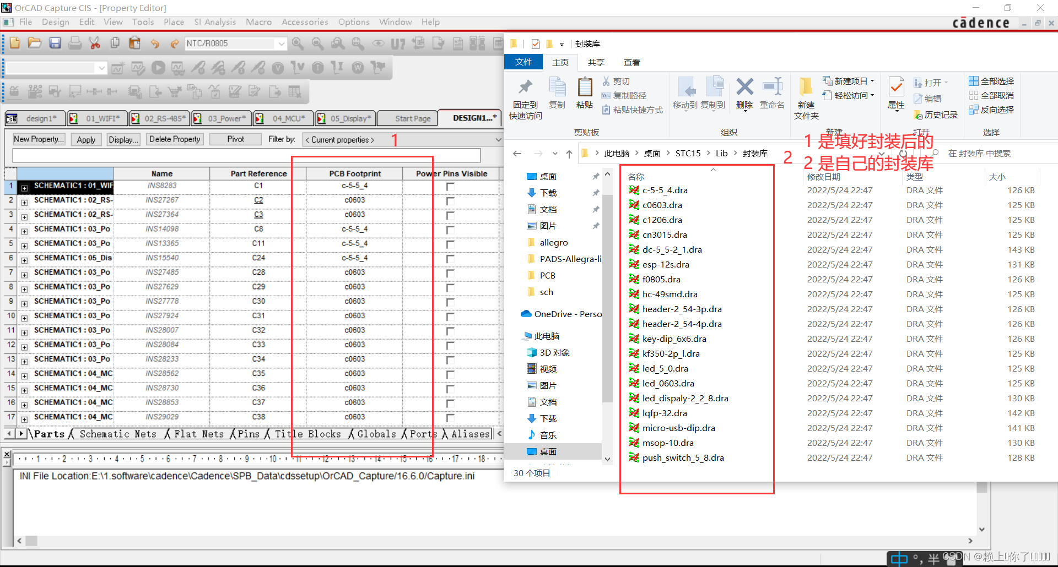The image size is (1058, 567).
Task: Expand row 17 SCHEMATIC1 : 04_MC
Action: (x=24, y=419)
